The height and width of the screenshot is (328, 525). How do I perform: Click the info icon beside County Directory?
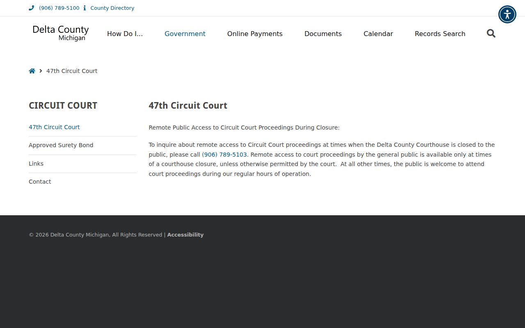point(84,8)
